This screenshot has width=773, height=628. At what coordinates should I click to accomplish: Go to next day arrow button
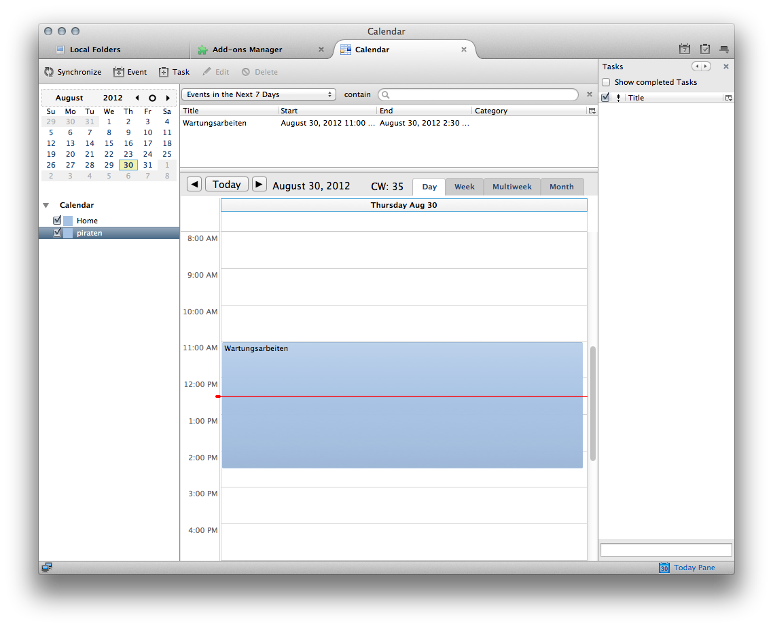pyautogui.click(x=259, y=185)
